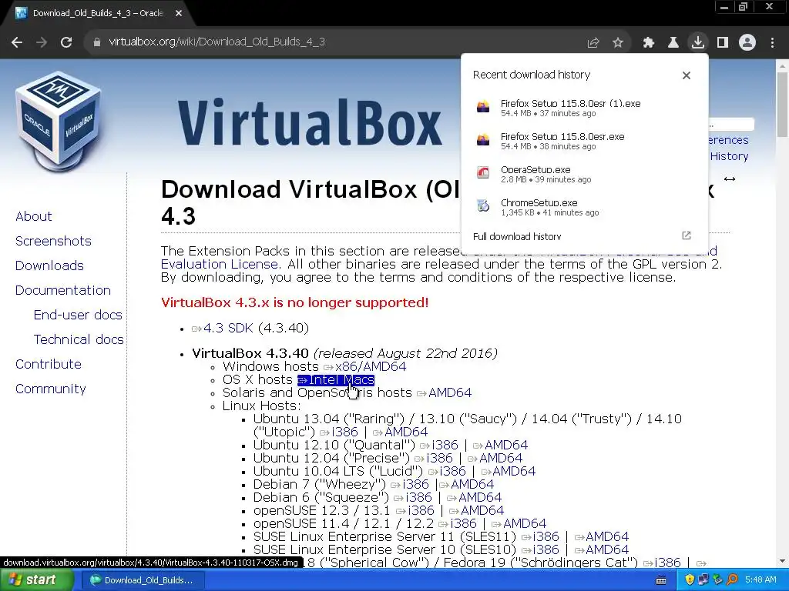Close the Download_Old_Builds_4_3 browser tab
789x591 pixels.
(x=179, y=14)
